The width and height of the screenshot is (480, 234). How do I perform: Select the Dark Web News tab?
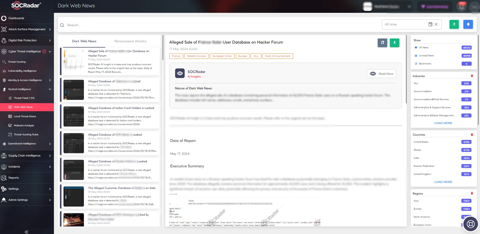[x=84, y=41]
